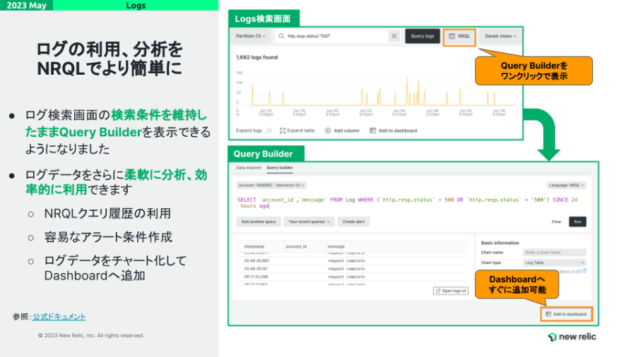The image size is (636, 357).
Task: Click Add another query button
Action: pyautogui.click(x=259, y=222)
